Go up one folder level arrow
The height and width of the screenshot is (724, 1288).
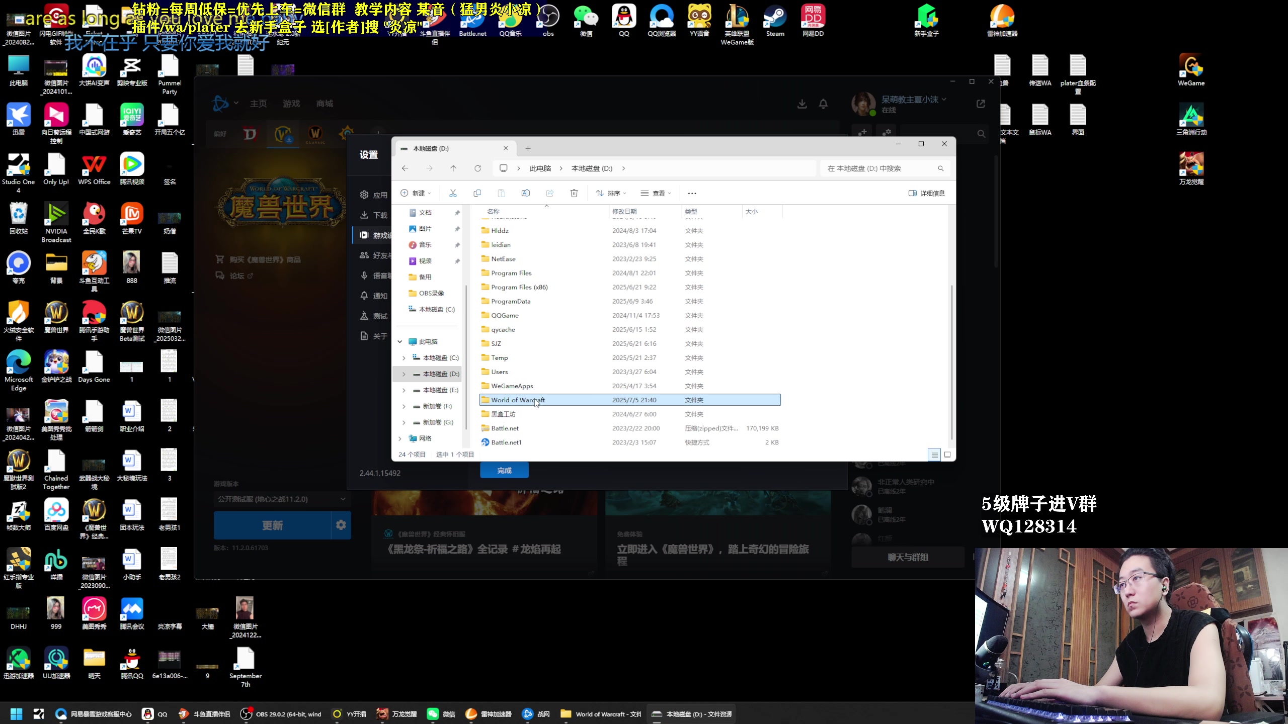453,168
